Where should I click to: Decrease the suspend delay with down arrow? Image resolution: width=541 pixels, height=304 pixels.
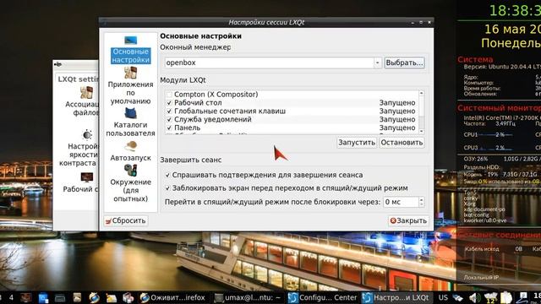[421, 204]
